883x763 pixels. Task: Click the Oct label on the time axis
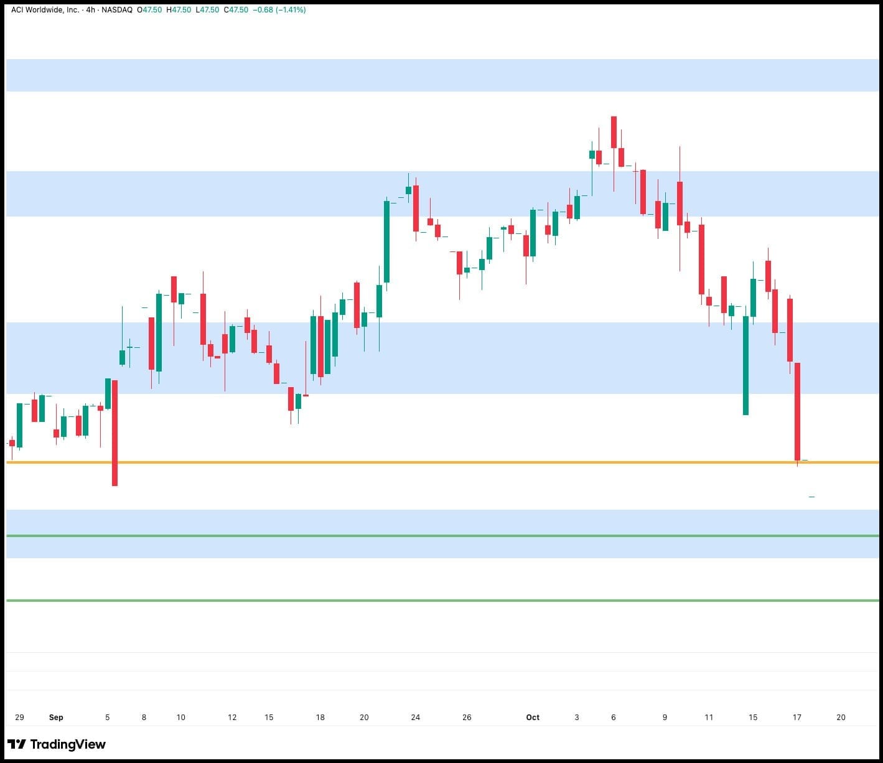533,718
